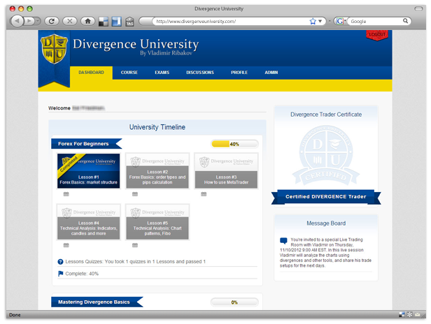
Task: Click the Live Trading Room invitation message
Action: pyautogui.click(x=326, y=253)
